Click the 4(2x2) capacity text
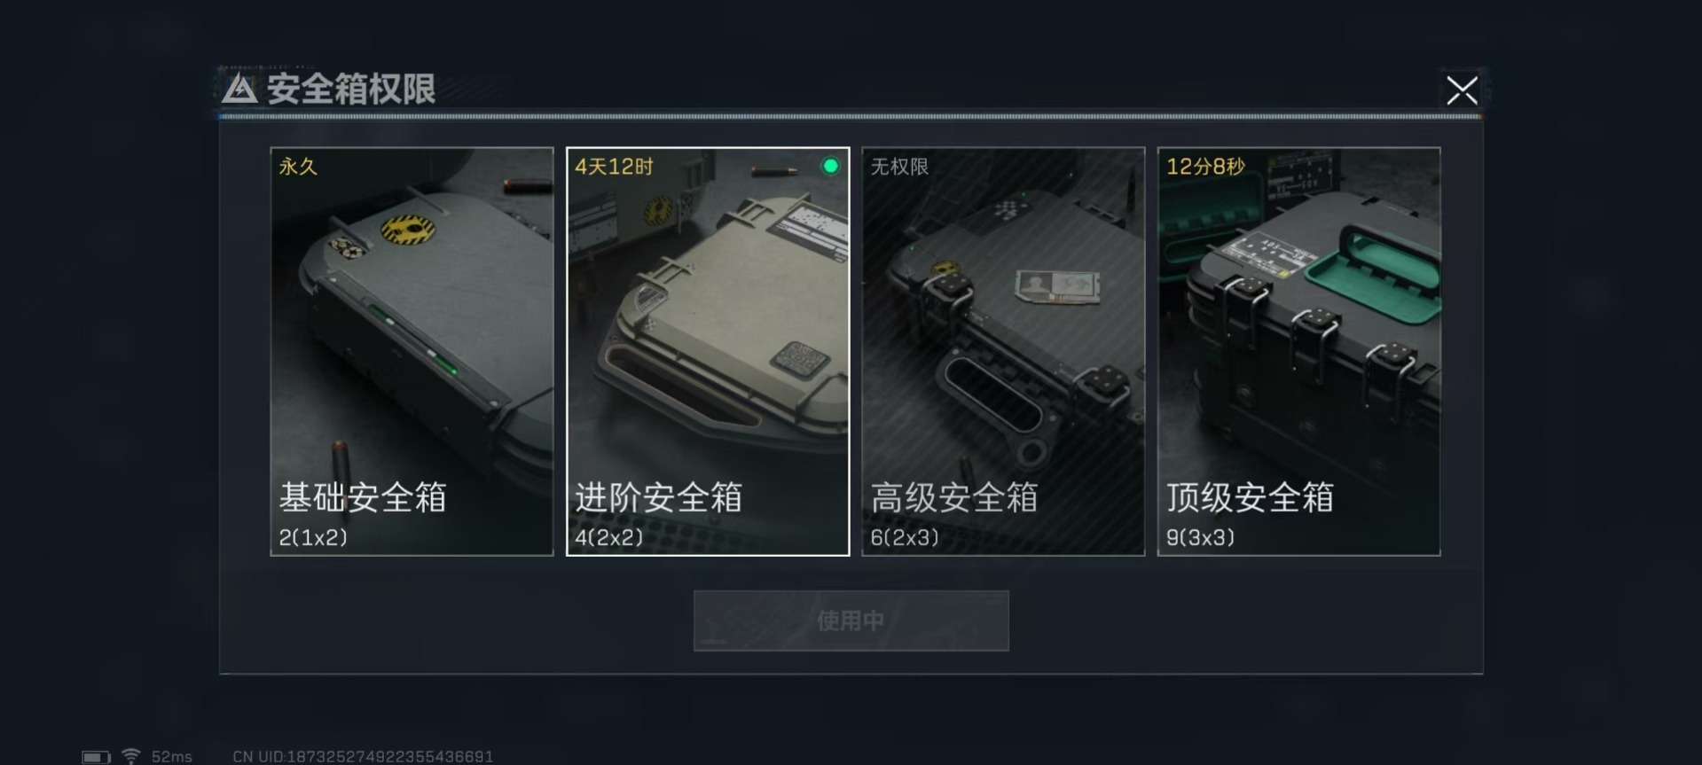Viewport: 1702px width, 765px height. [608, 537]
